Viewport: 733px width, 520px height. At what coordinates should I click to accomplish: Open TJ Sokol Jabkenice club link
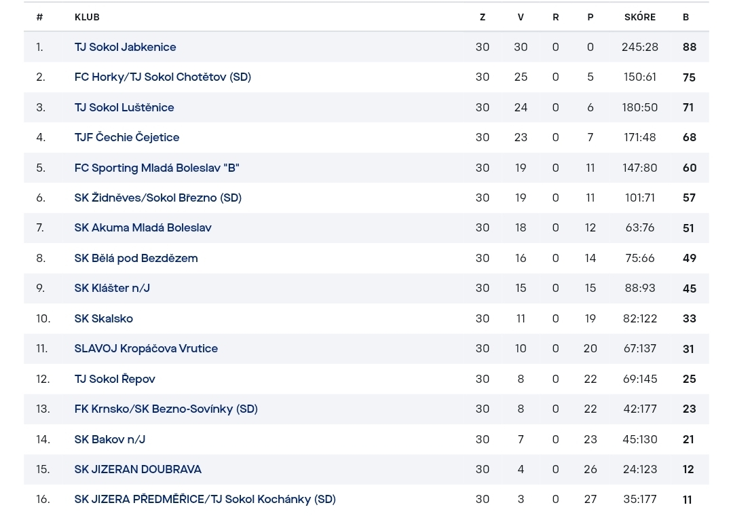[126, 48]
